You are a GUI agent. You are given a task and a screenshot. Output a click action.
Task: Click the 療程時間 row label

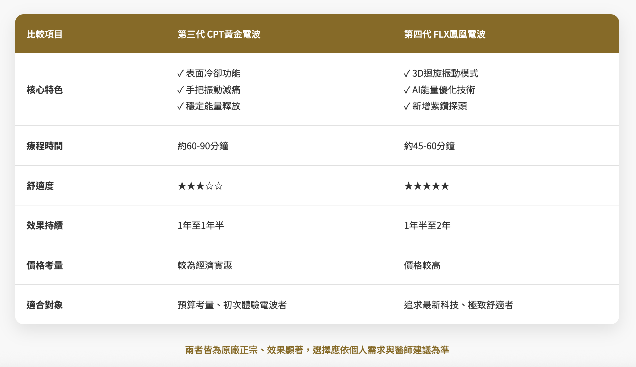[x=44, y=146]
